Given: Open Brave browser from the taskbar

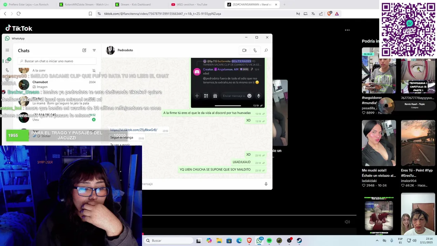Looking at the screenshot, I should (249, 241).
